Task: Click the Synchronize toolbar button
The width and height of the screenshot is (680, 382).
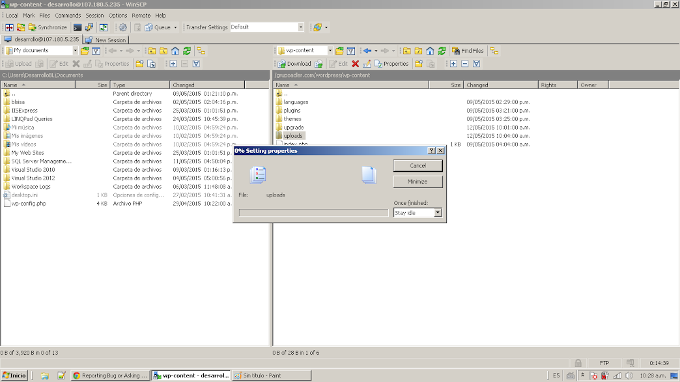Action: point(48,27)
